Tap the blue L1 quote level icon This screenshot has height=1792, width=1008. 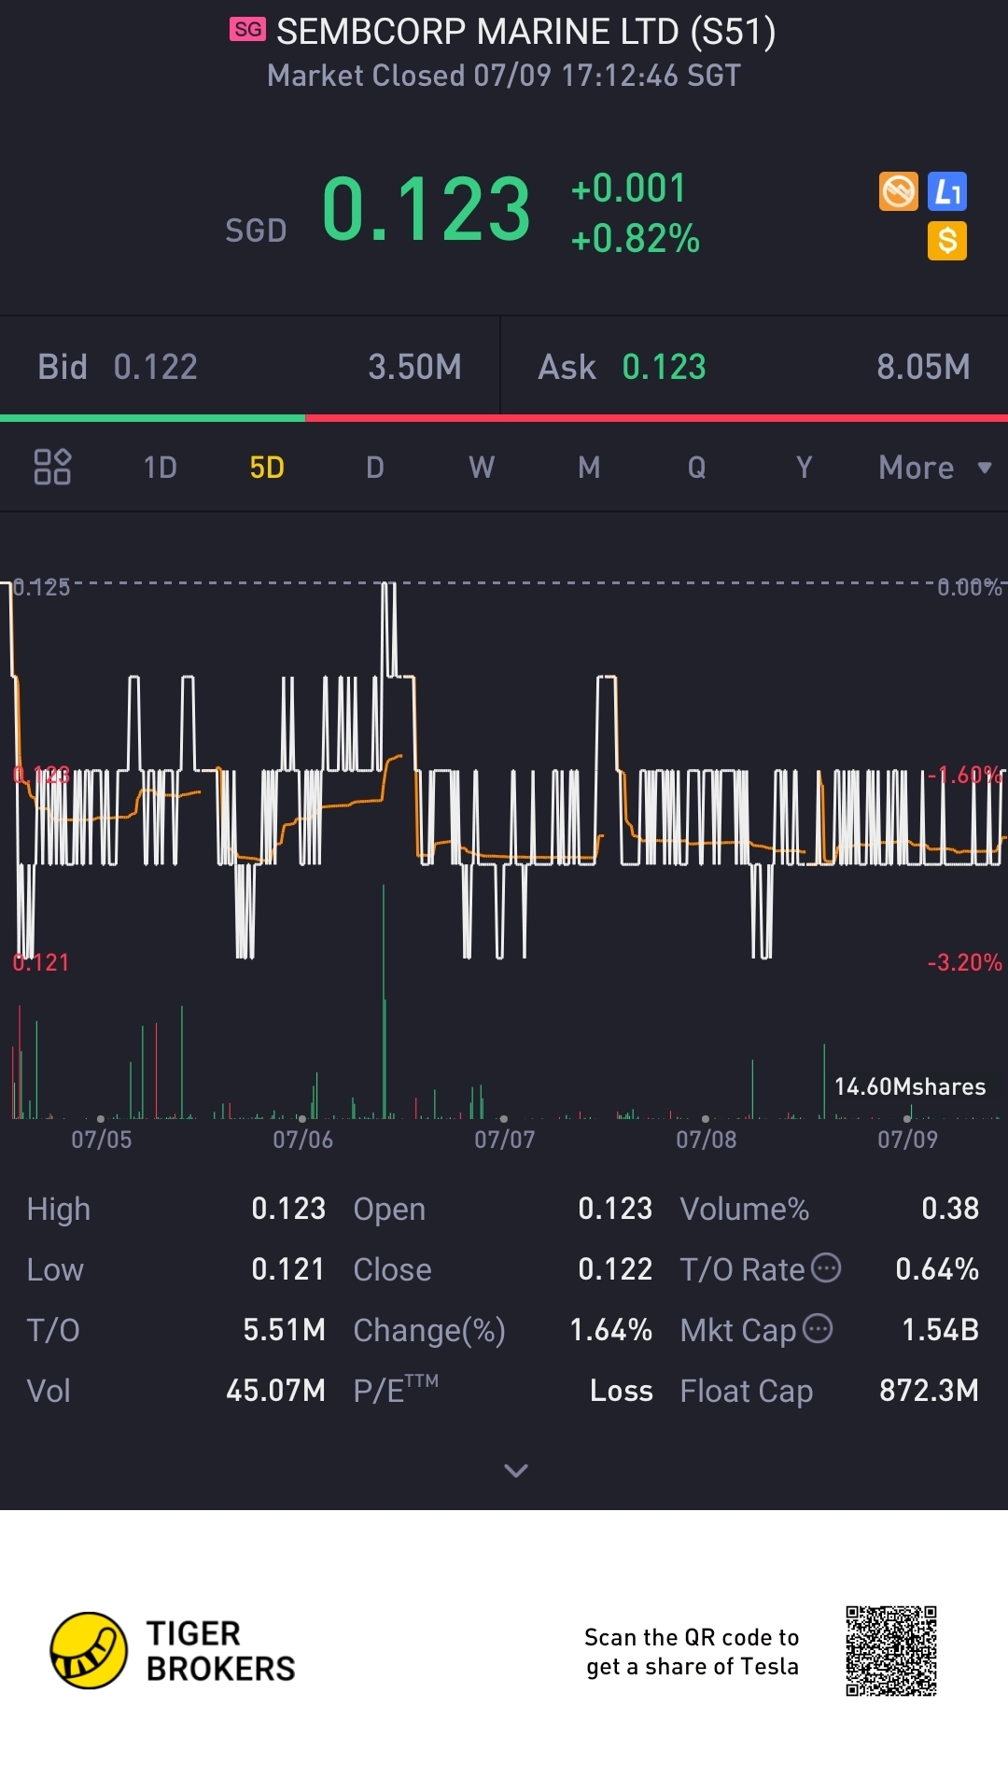click(x=947, y=191)
